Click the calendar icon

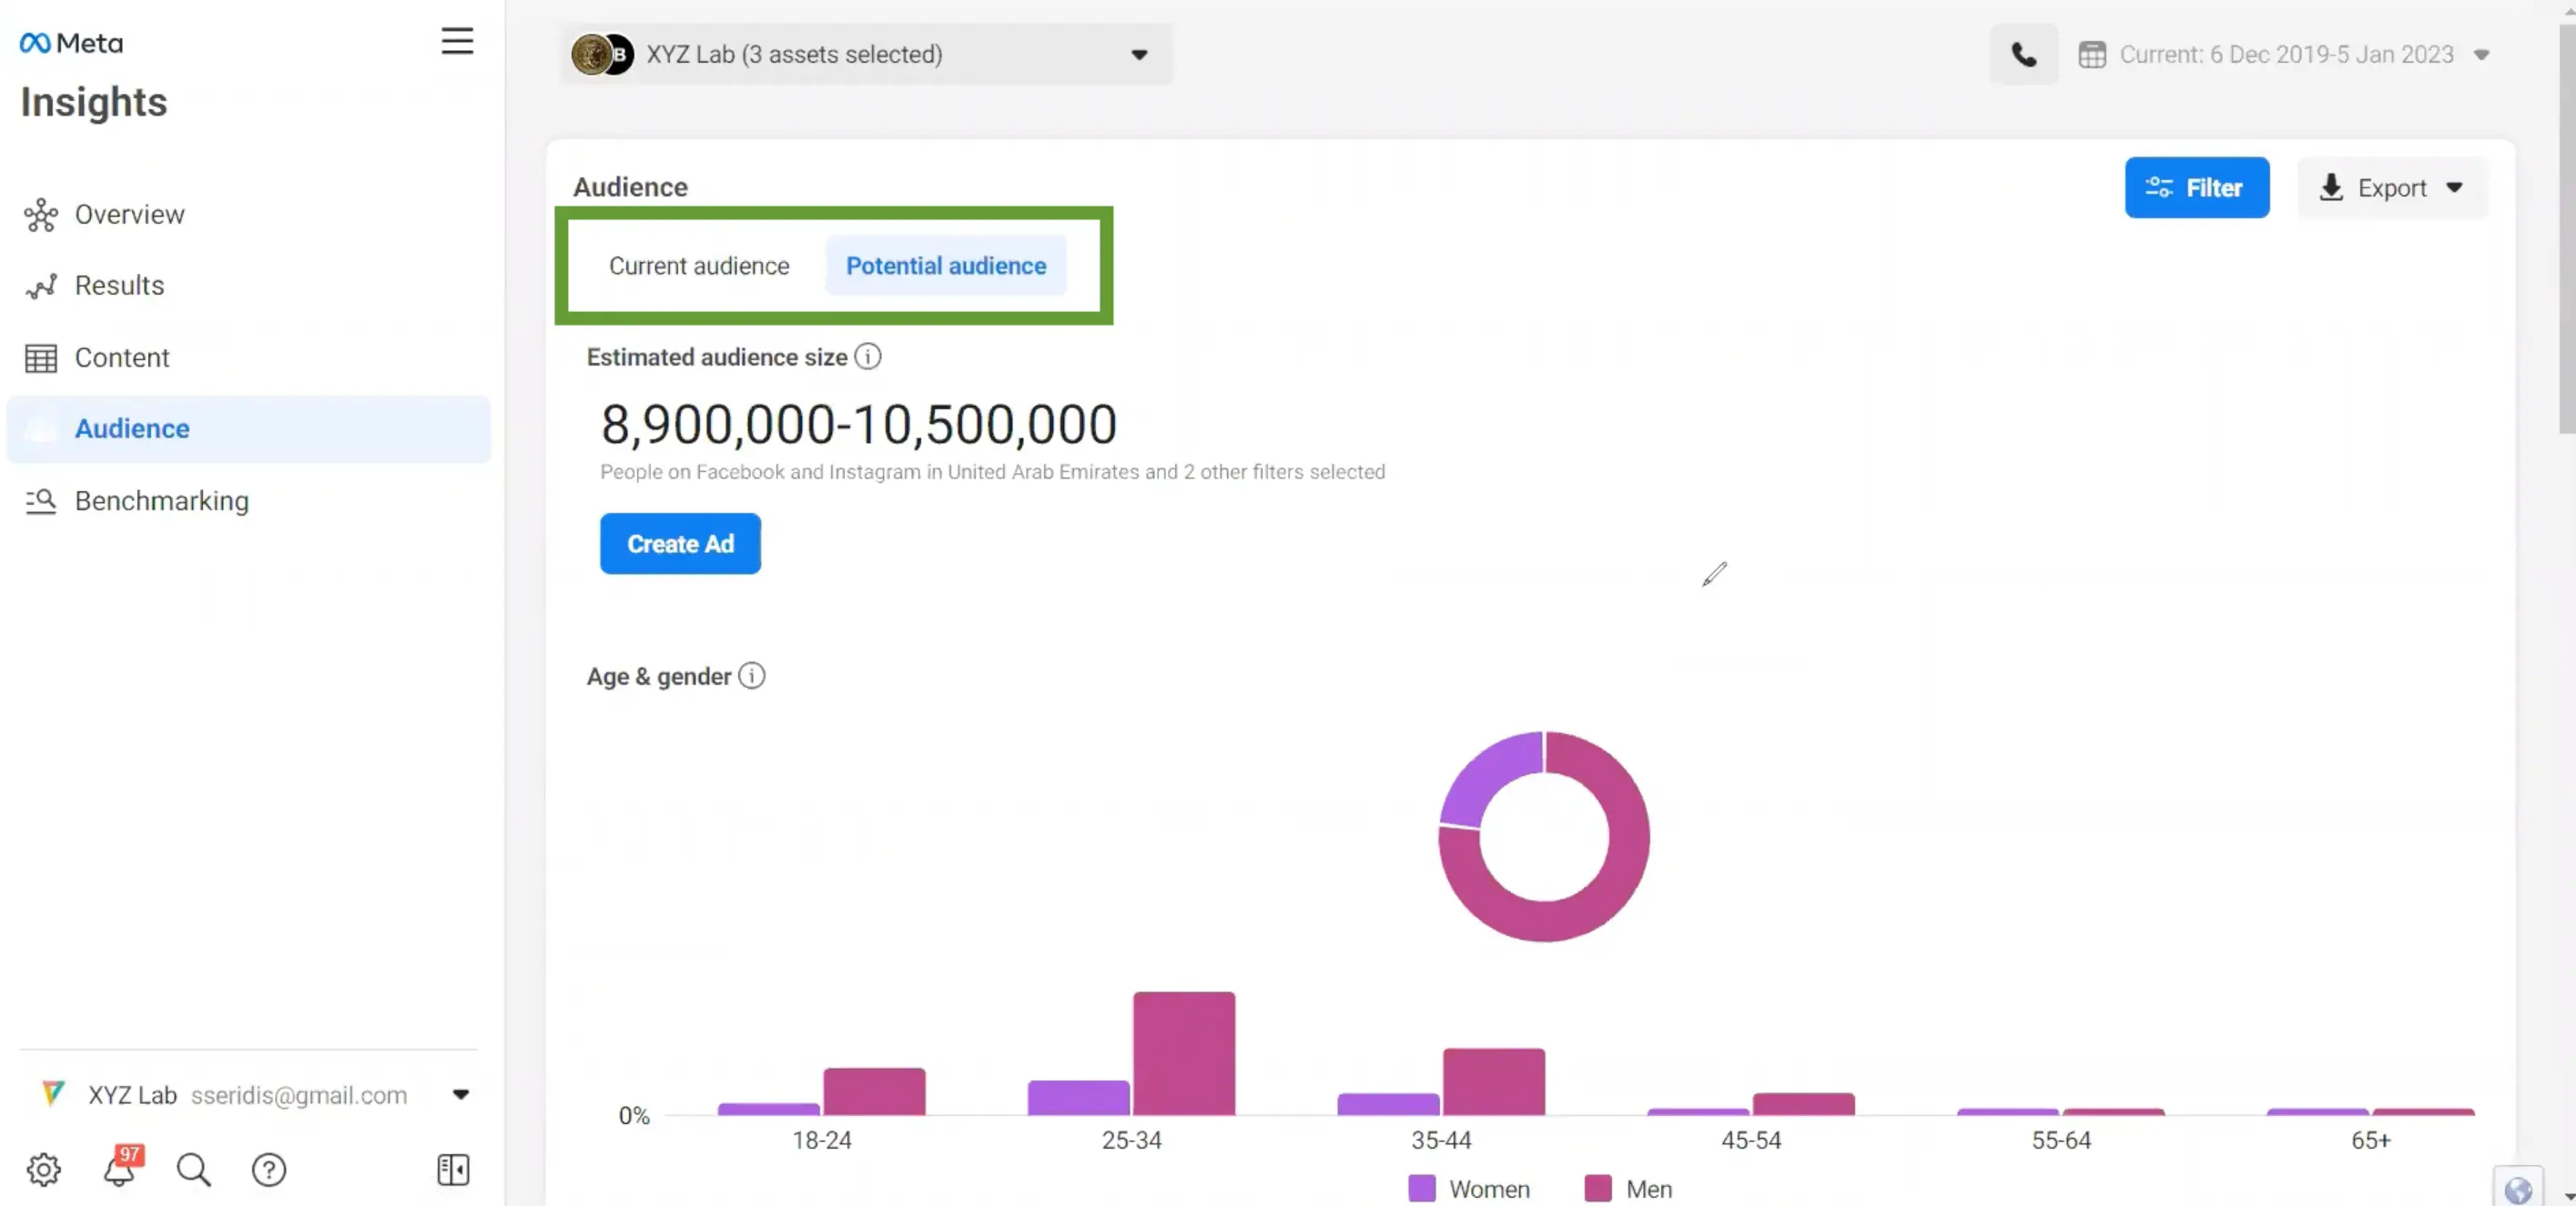(x=2091, y=54)
